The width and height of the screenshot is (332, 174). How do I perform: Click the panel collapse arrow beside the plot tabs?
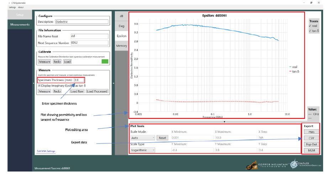pyautogui.click(x=113, y=83)
